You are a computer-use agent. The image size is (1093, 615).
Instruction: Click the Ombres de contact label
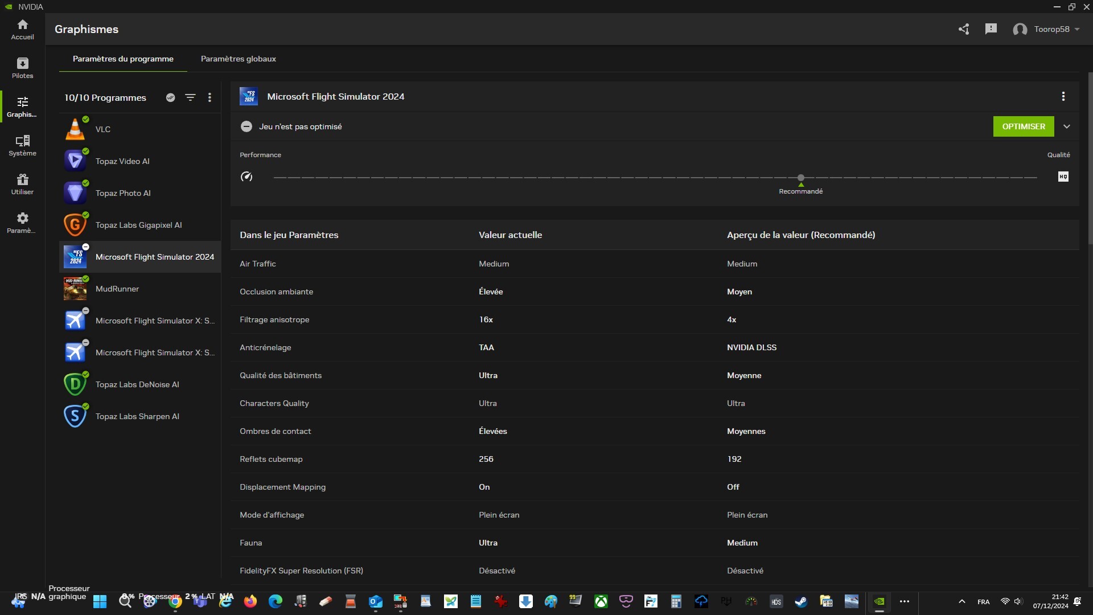(276, 431)
